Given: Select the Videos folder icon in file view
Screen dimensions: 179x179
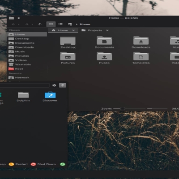Looking at the screenshot, I should (175, 56).
